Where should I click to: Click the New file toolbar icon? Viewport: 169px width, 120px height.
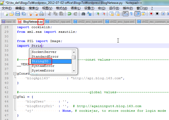click(x=5, y=14)
